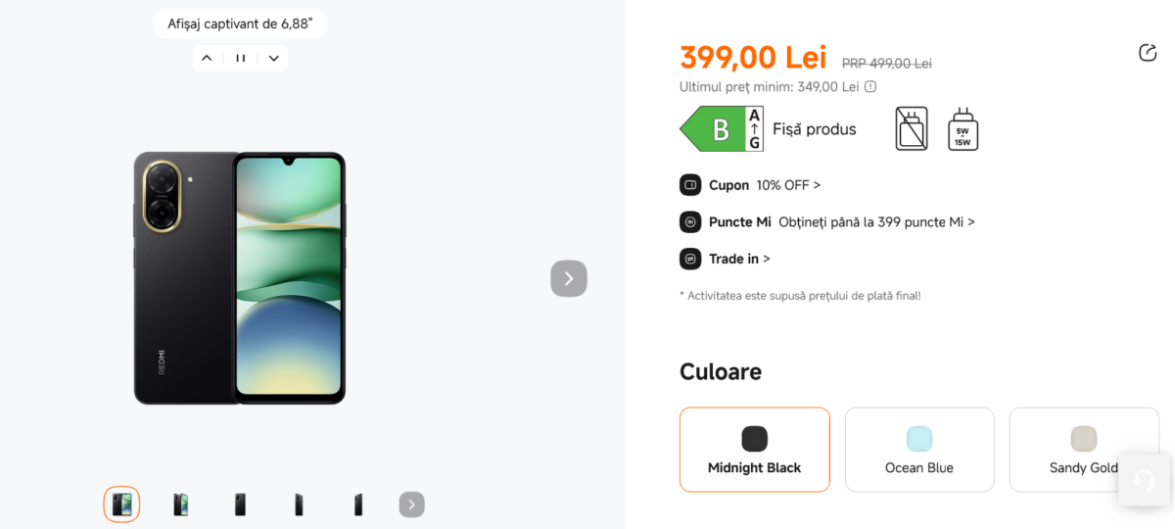The height and width of the screenshot is (529, 1175).
Task: Click the Puncte Mi icon
Action: [x=690, y=222]
